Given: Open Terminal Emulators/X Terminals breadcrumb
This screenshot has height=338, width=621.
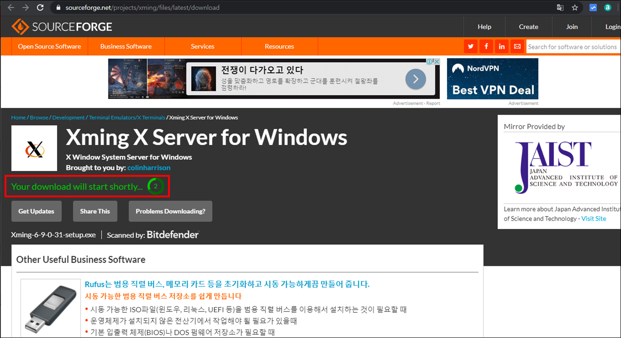Looking at the screenshot, I should click(x=127, y=118).
